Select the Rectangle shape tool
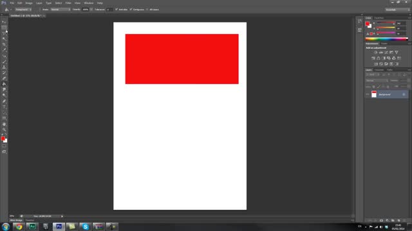 click(x=4, y=118)
